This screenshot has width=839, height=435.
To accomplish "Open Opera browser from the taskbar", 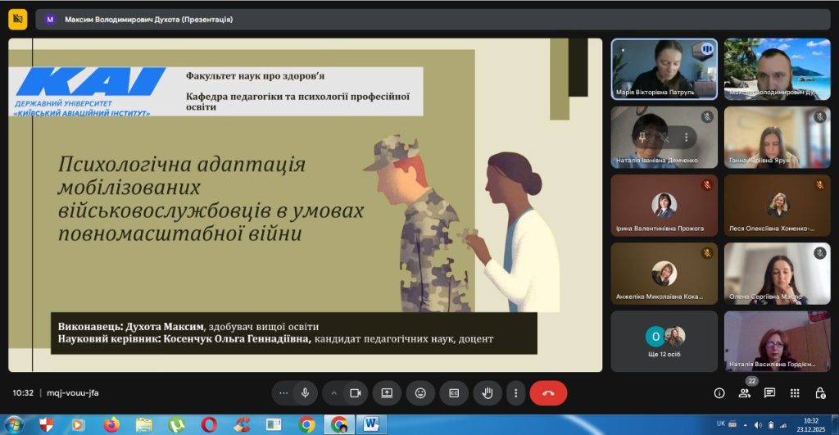I will coord(209,424).
